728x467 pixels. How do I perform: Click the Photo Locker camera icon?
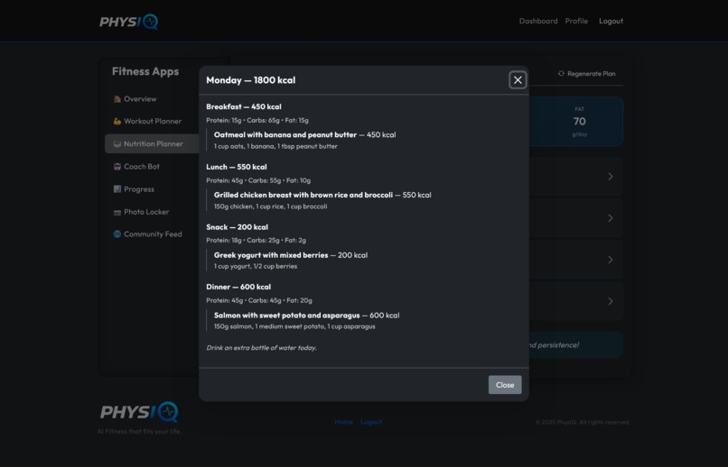pos(117,212)
